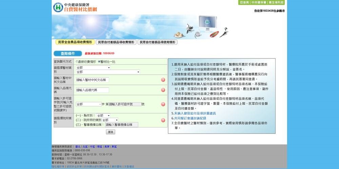Click the computer monitor banner image
This screenshot has height=169, width=339.
pyautogui.click(x=207, y=23)
